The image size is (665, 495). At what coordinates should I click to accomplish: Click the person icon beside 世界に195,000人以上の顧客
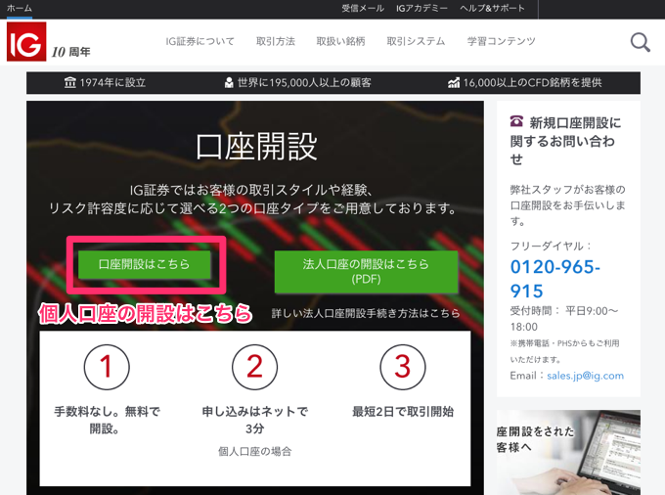[229, 82]
